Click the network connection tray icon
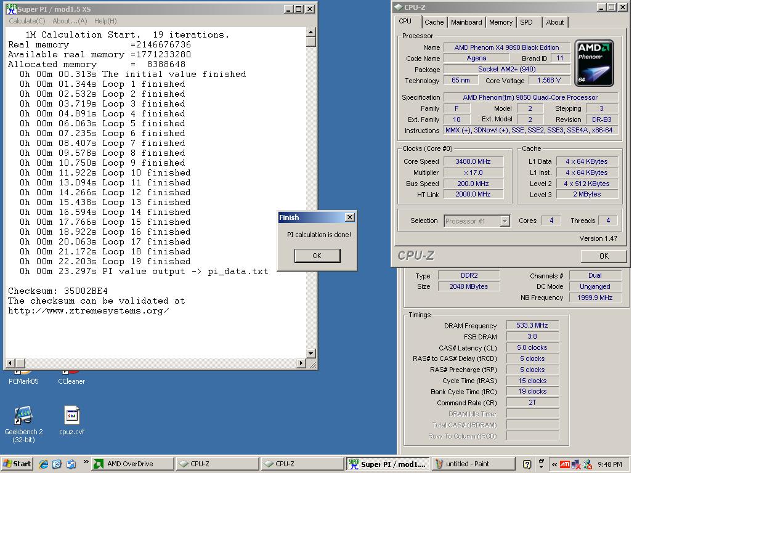This screenshot has width=775, height=534. pos(576,464)
